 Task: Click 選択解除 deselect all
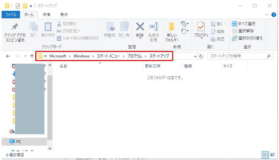[243, 31]
